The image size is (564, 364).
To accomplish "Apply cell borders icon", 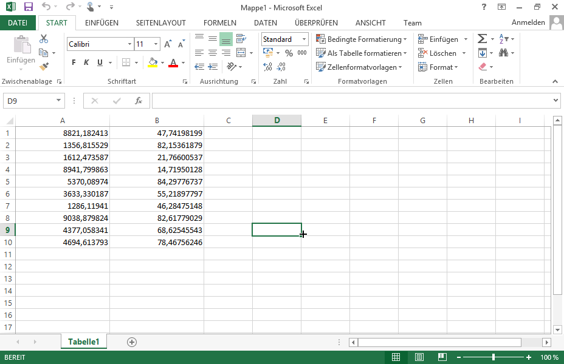I will [x=126, y=62].
